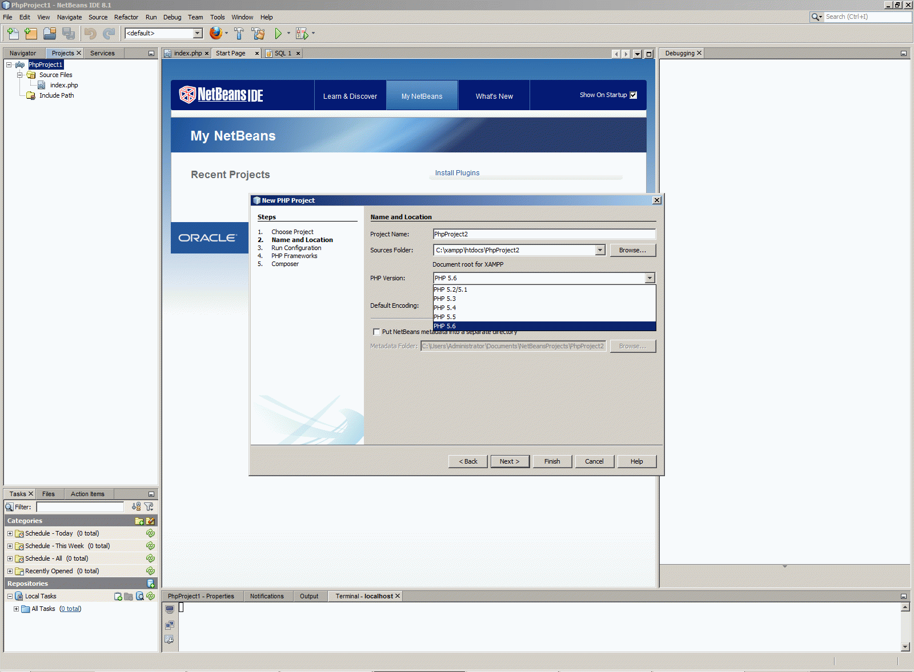Click the top icon in Terminal sidebar

coord(170,609)
